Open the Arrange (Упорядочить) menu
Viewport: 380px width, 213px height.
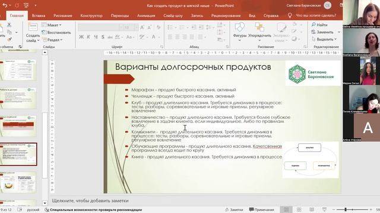tap(259, 32)
